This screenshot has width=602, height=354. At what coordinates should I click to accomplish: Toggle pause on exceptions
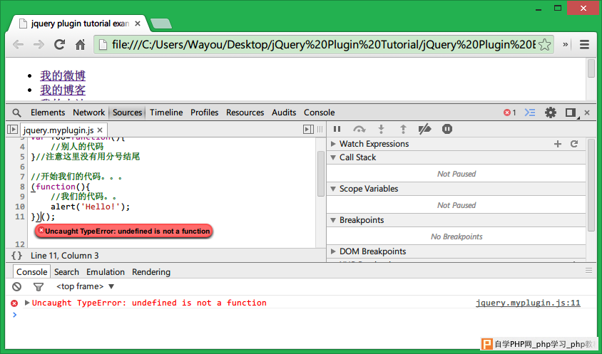(x=447, y=129)
